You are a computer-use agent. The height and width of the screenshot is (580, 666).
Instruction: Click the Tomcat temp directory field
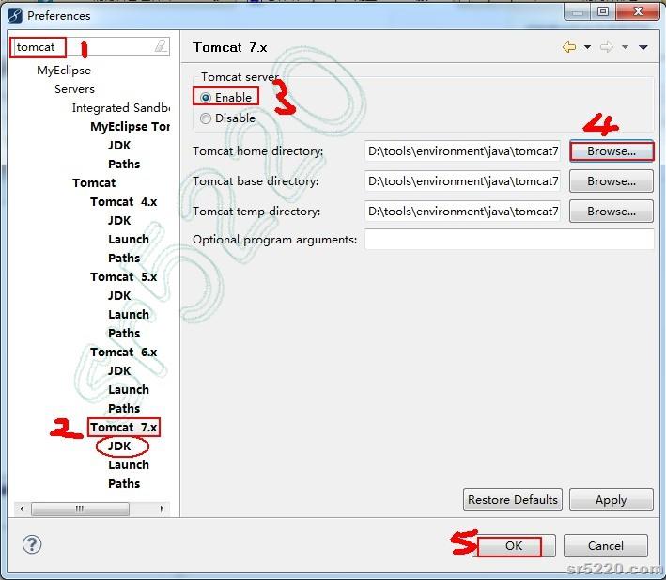tap(462, 212)
